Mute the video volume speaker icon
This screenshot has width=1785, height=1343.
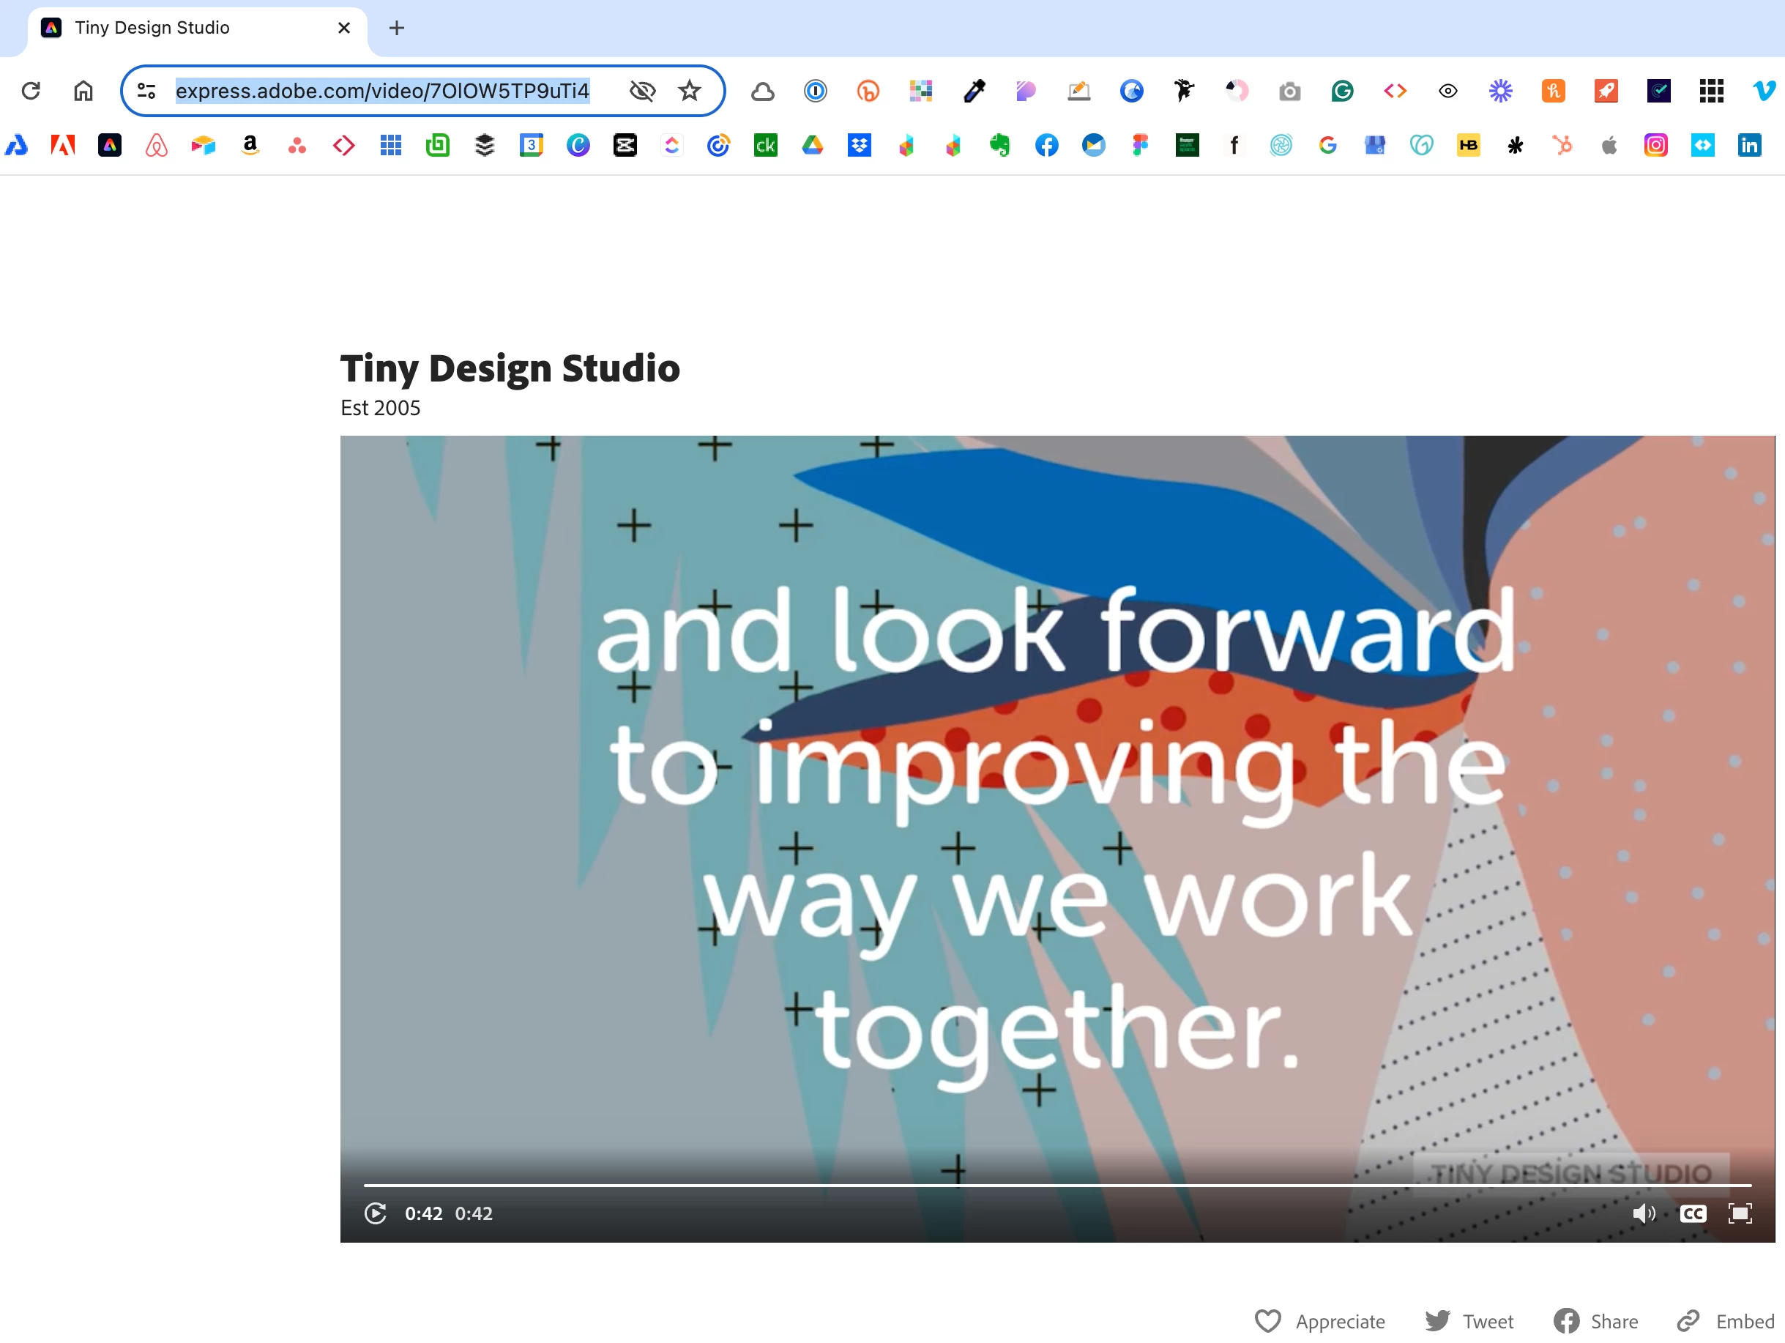click(x=1643, y=1213)
